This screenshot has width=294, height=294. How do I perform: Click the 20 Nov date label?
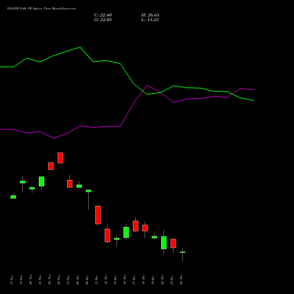pyautogui.click(x=31, y=280)
